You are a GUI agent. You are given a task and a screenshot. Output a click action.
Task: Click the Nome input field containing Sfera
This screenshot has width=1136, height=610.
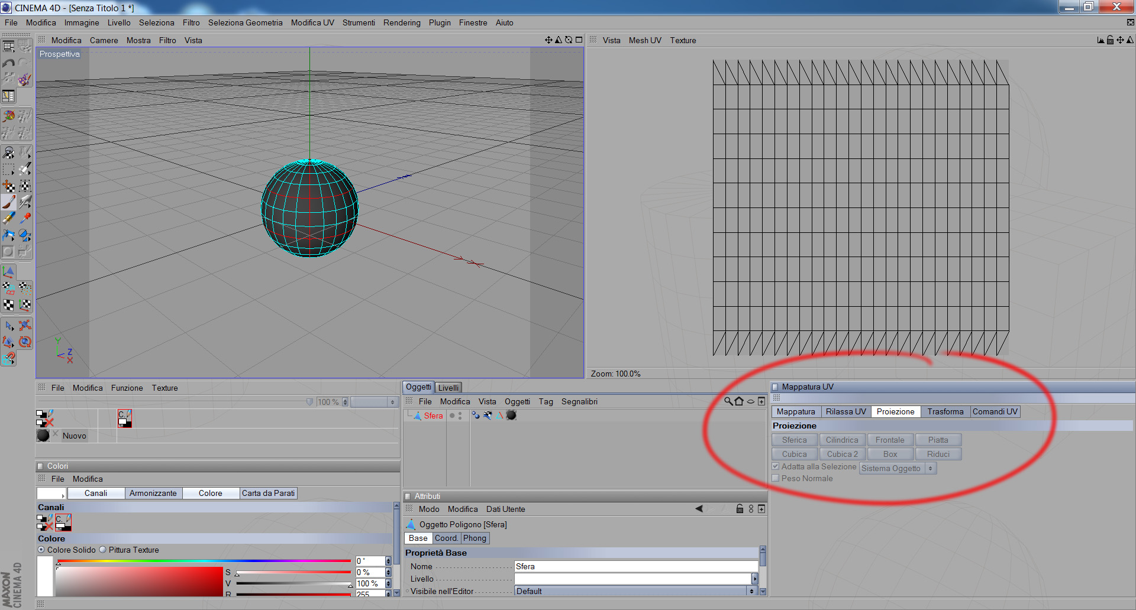coord(636,566)
